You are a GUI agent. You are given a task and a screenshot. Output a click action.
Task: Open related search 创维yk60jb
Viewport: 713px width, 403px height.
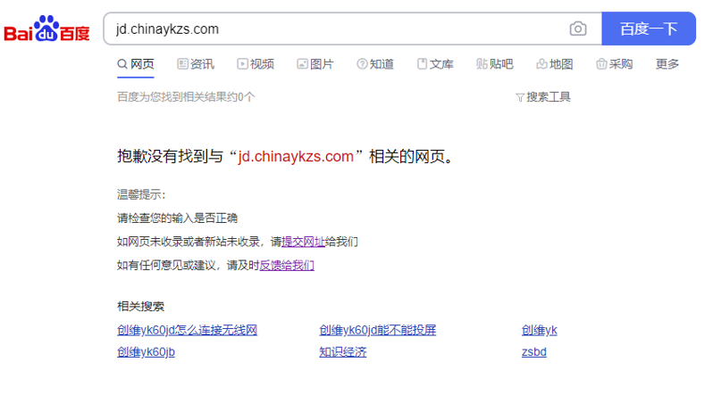pyautogui.click(x=146, y=352)
